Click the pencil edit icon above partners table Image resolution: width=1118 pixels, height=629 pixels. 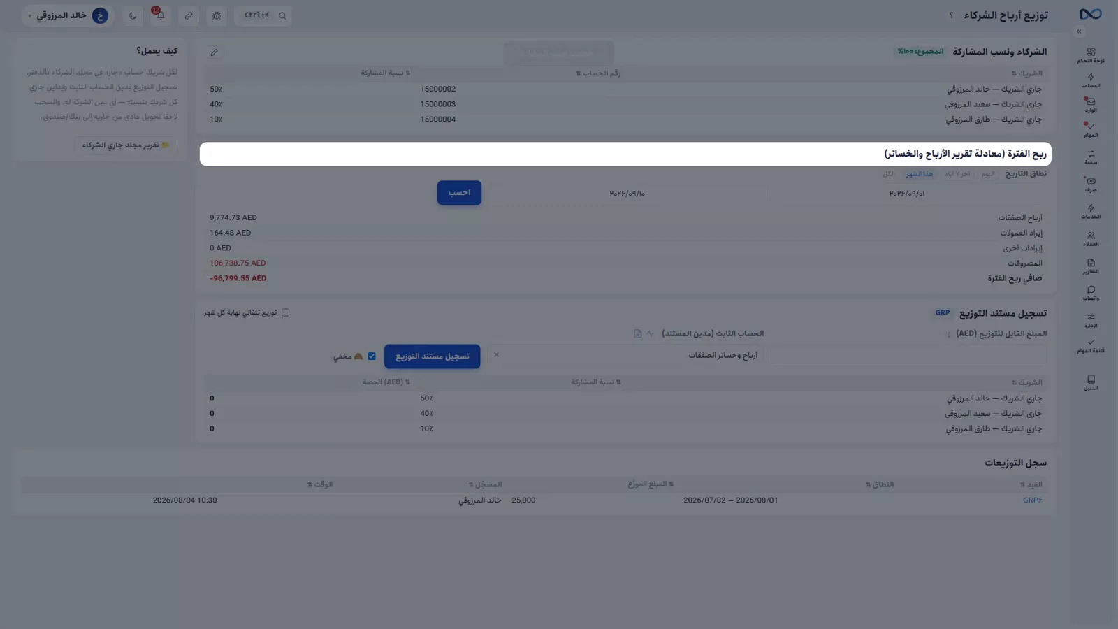215,52
